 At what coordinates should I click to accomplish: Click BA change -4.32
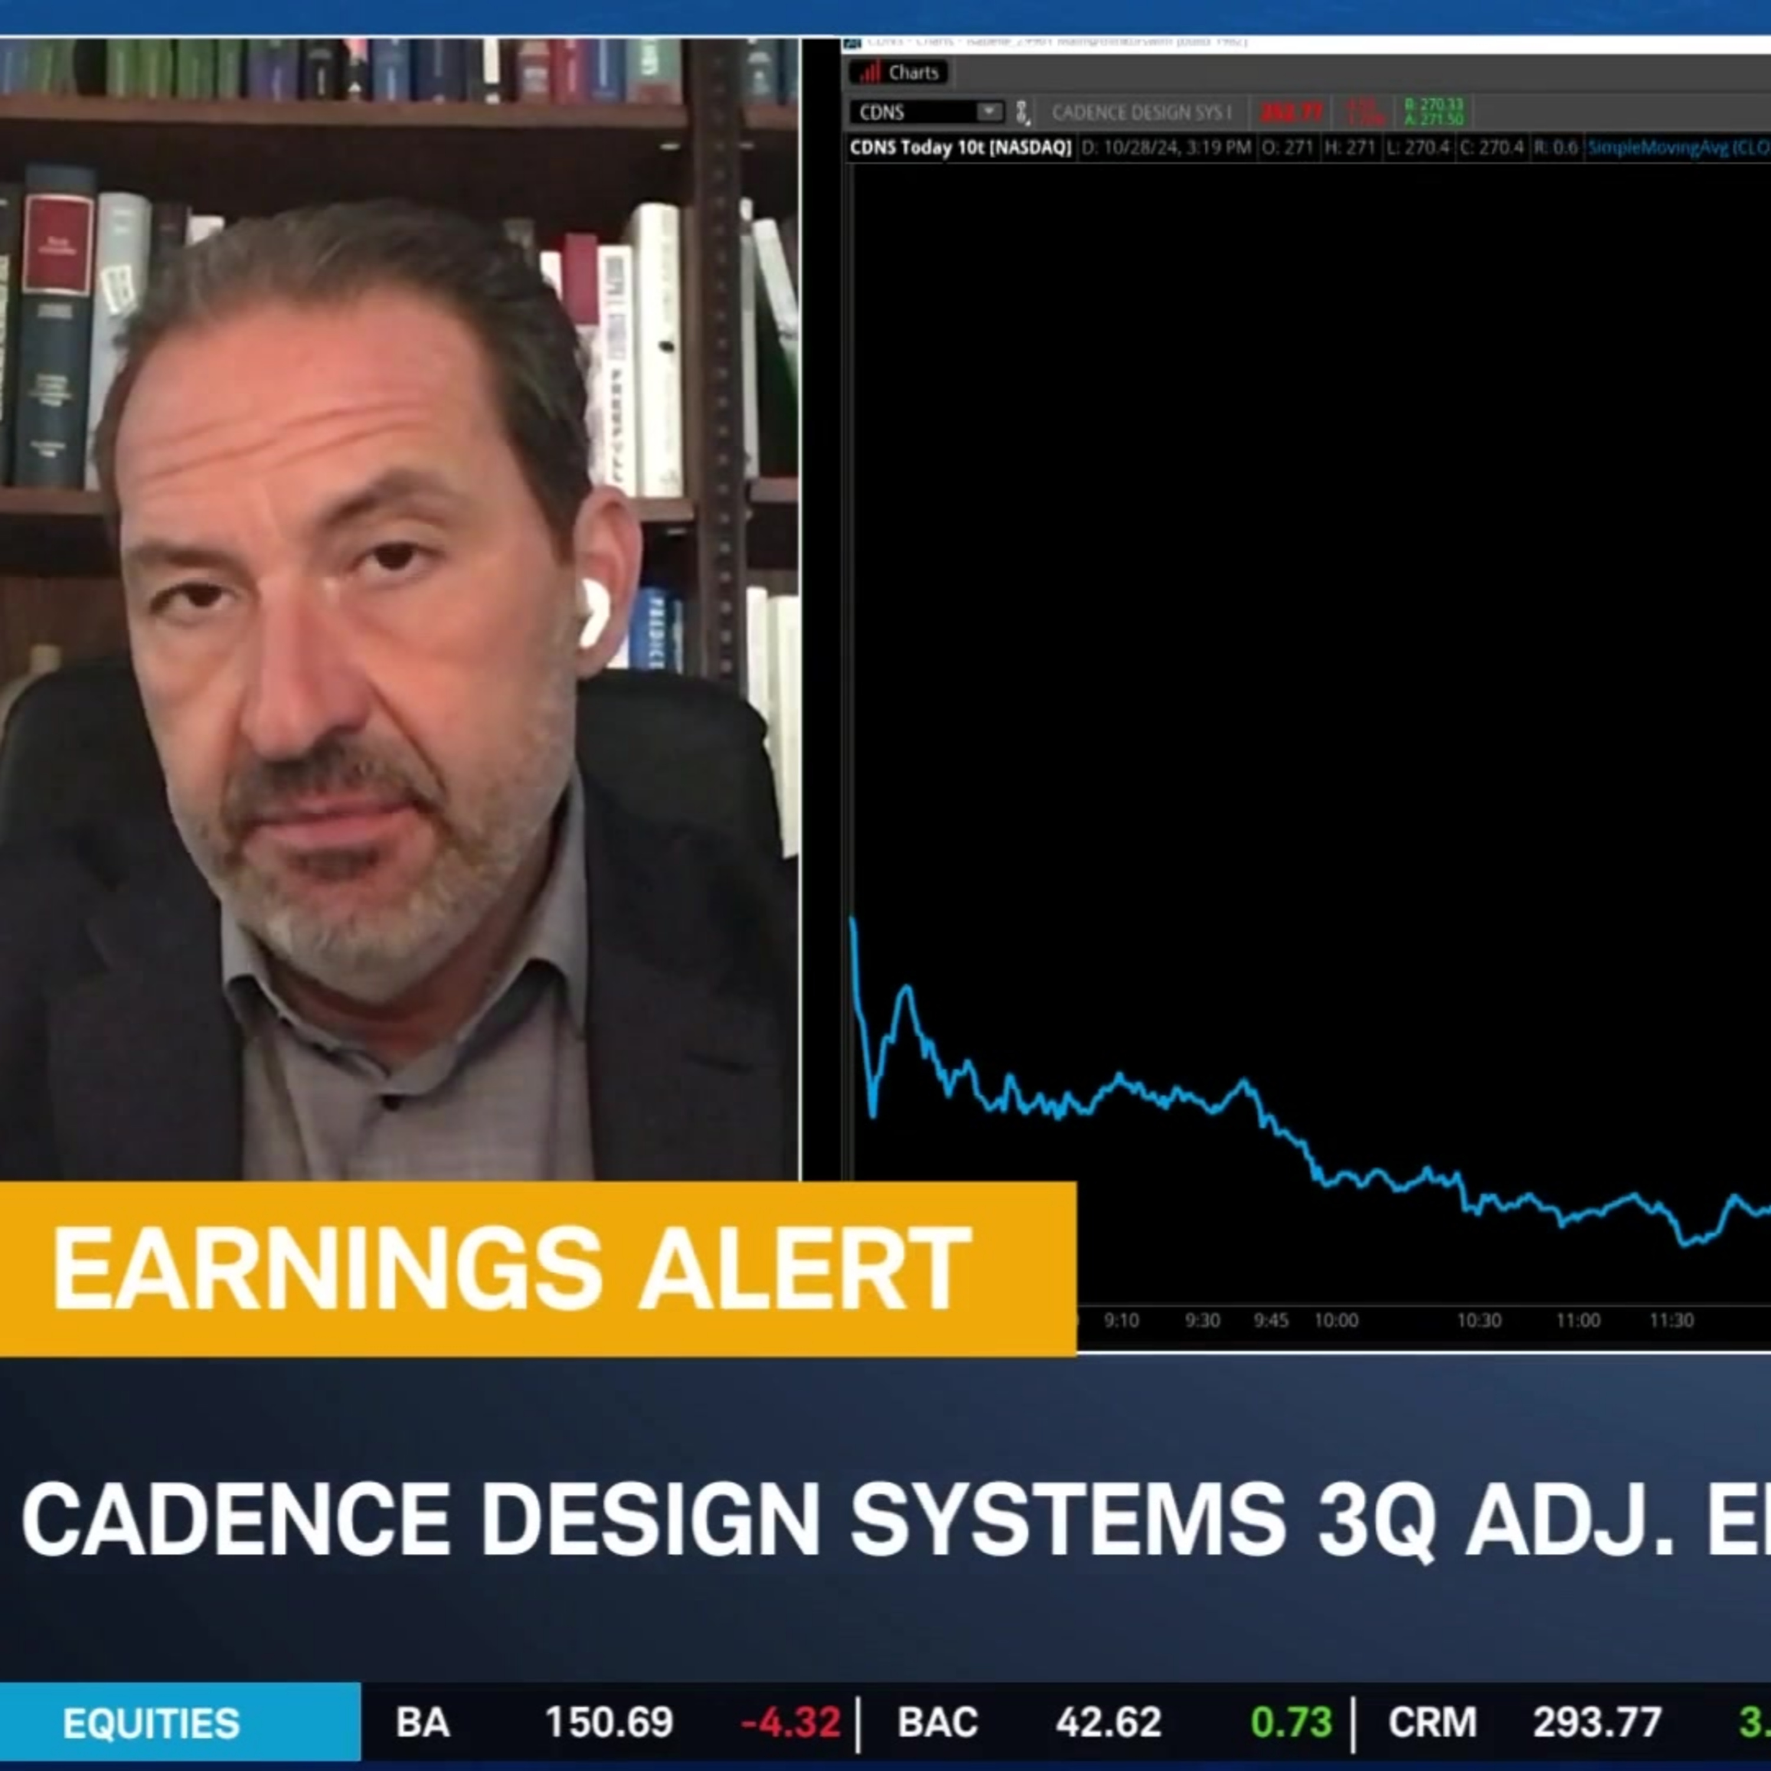pos(790,1723)
